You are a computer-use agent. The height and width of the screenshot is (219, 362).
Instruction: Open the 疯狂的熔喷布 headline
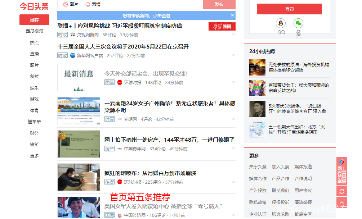(x=150, y=173)
